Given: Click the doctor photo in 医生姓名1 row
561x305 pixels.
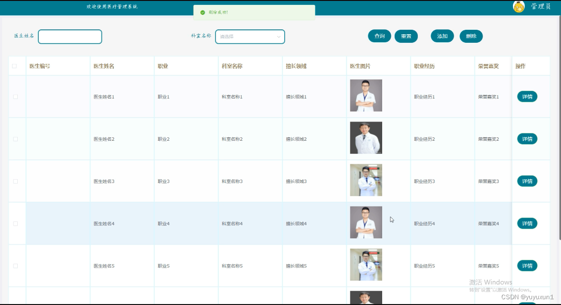Looking at the screenshot, I should [x=365, y=95].
